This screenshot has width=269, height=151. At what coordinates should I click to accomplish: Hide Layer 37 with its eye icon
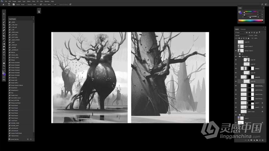pos(236,64)
